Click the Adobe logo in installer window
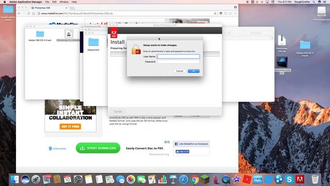The image size is (330, 186). (114, 33)
